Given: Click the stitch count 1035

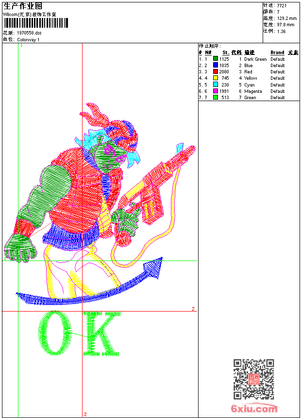Looking at the screenshot, I should [224, 65].
